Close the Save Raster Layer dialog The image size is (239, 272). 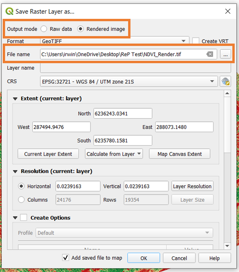click(x=228, y=11)
